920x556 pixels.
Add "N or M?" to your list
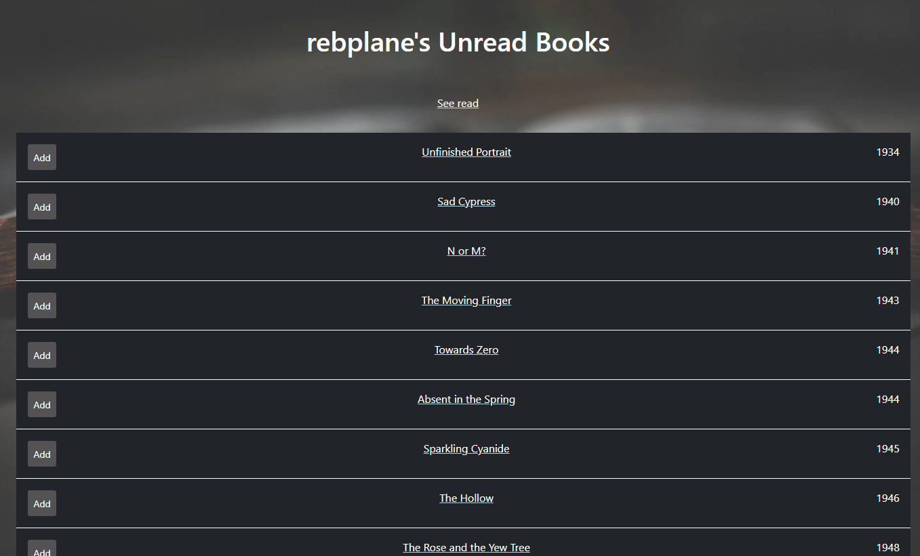[x=41, y=256]
